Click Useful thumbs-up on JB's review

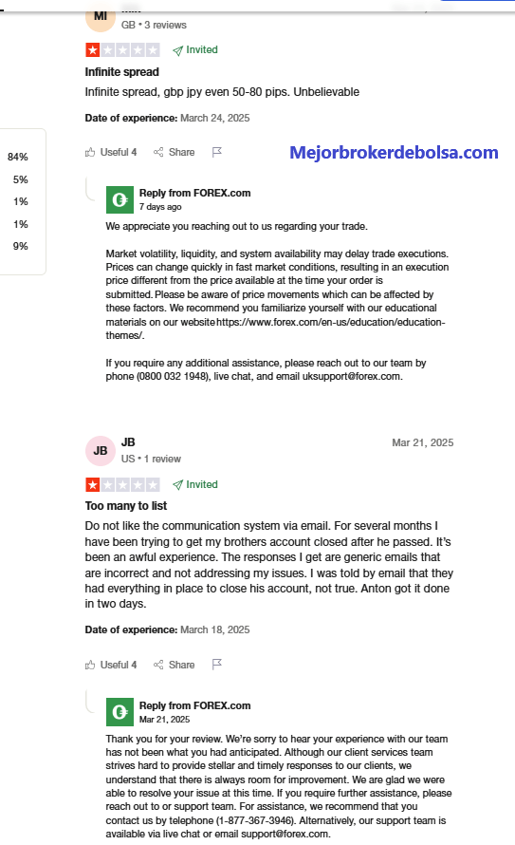coord(110,665)
